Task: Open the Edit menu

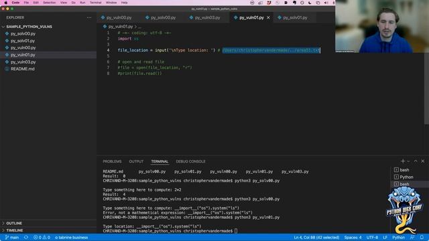Action: 36,3
